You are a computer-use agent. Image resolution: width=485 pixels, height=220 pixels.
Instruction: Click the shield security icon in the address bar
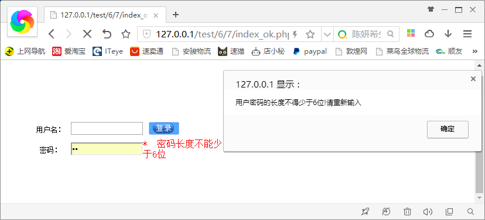146,34
